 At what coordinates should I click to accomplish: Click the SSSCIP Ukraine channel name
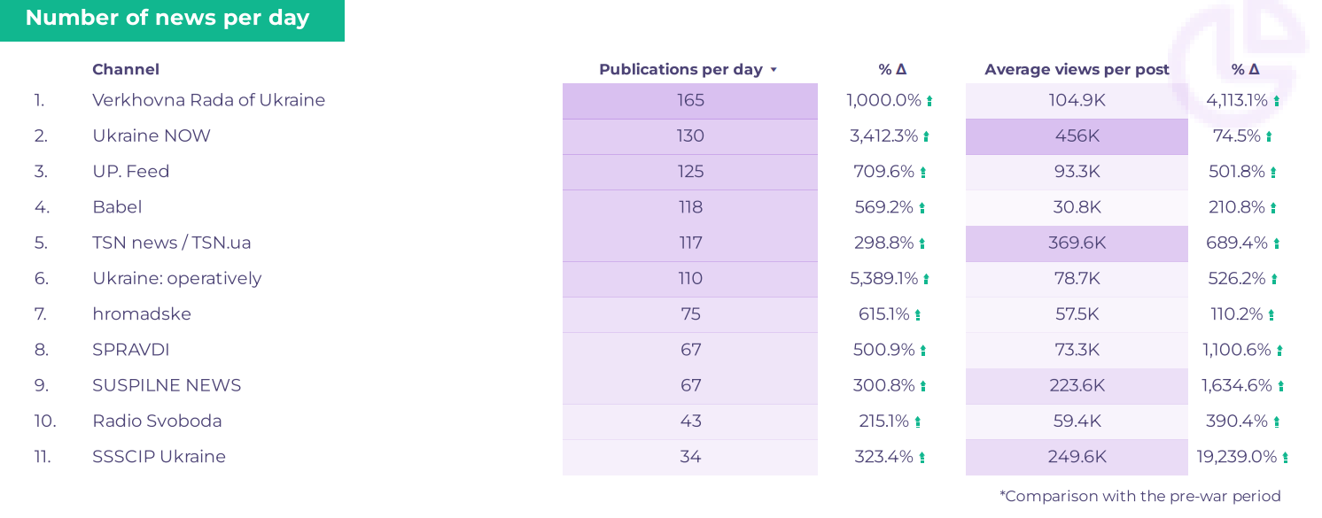tap(159, 457)
